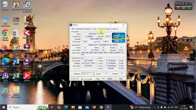The image size is (196, 110).
Task: Switch to the Memory tab
Action: pyautogui.click(x=89, y=29)
